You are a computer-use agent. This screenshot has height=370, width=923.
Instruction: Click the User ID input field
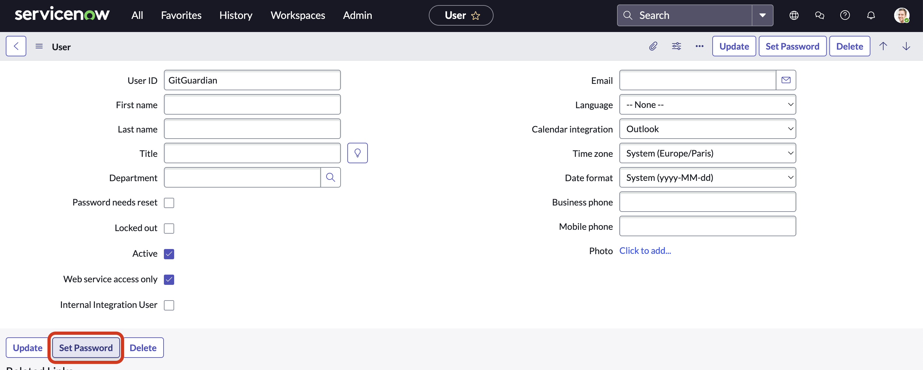tap(252, 80)
